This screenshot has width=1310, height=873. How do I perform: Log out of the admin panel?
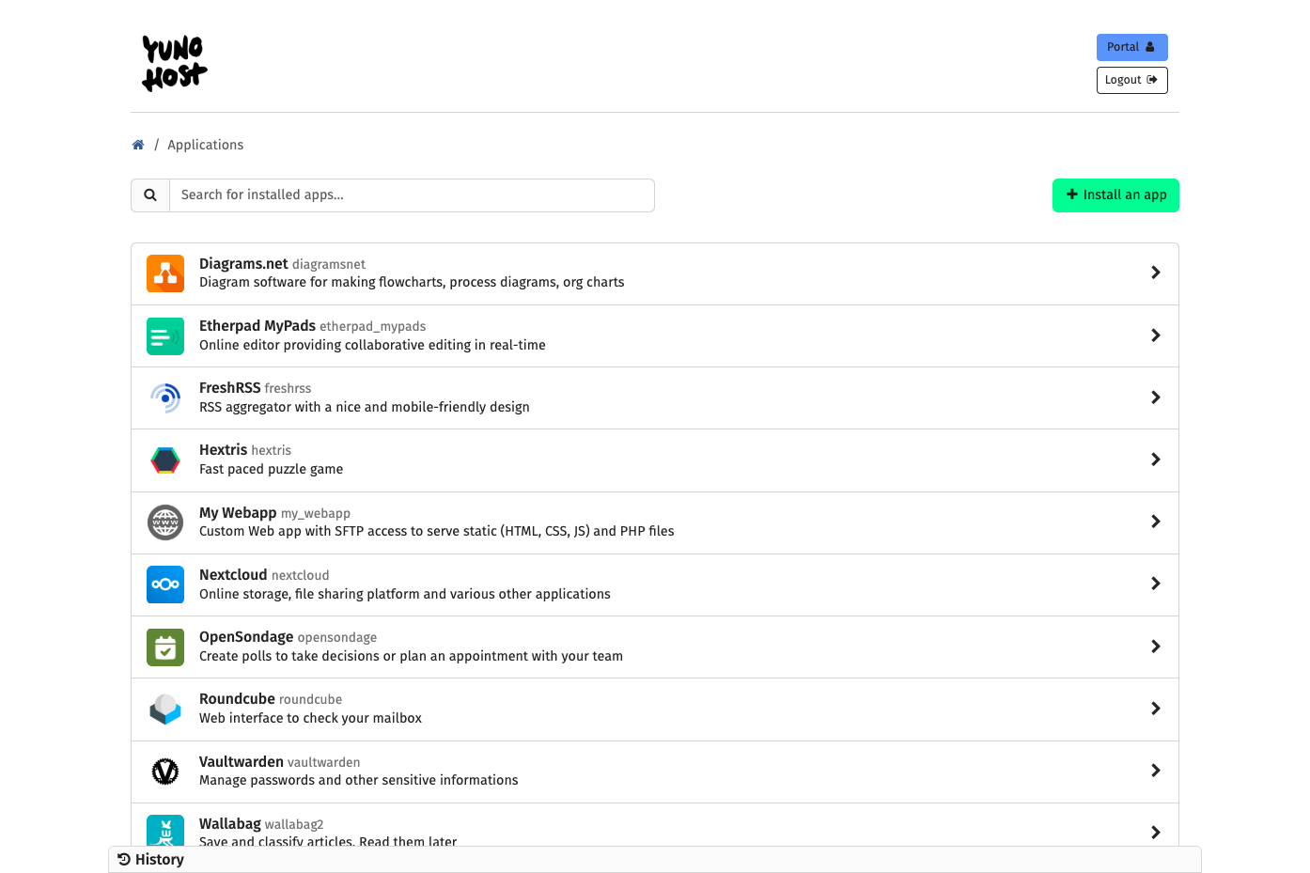[x=1131, y=80]
